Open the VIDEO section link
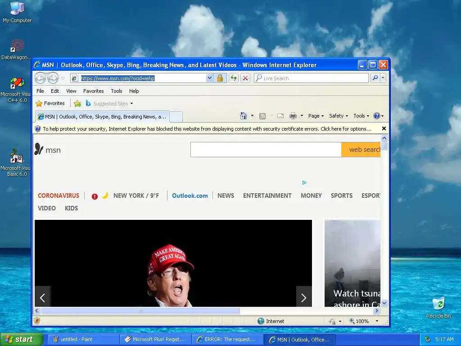The height and width of the screenshot is (346, 461). tap(47, 208)
